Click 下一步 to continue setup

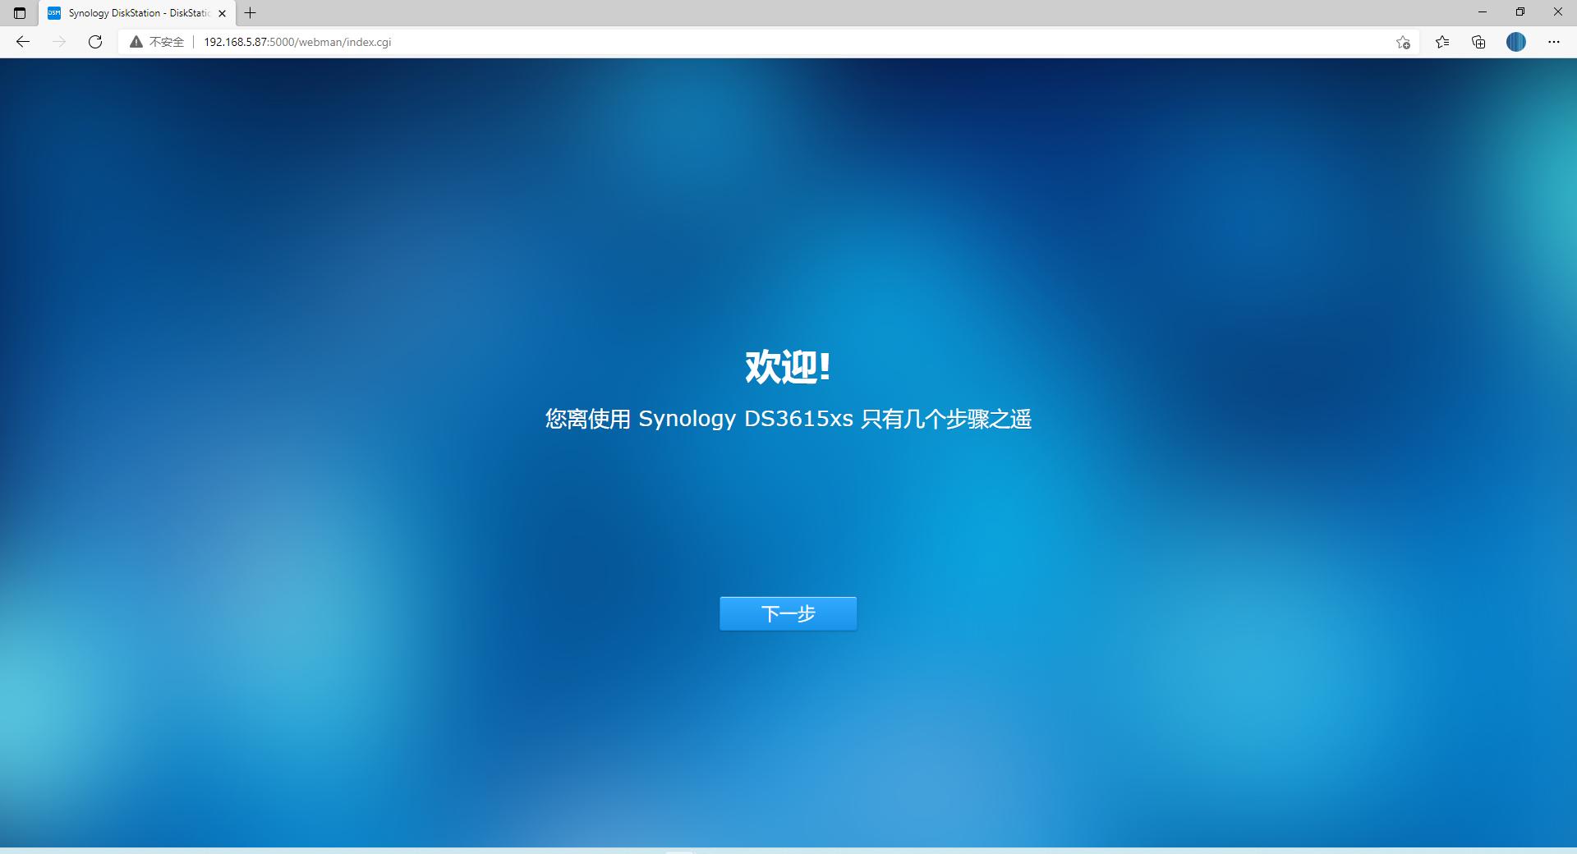tap(787, 613)
